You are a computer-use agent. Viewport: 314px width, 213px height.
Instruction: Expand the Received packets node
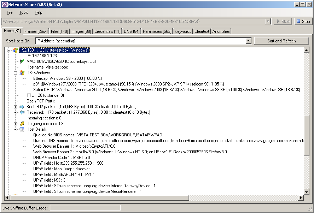(x=15, y=112)
